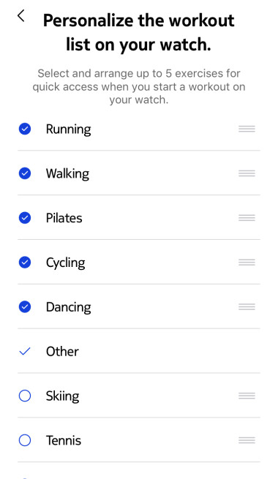Select the Other list item label
The height and width of the screenshot is (479, 278).
pyautogui.click(x=62, y=351)
